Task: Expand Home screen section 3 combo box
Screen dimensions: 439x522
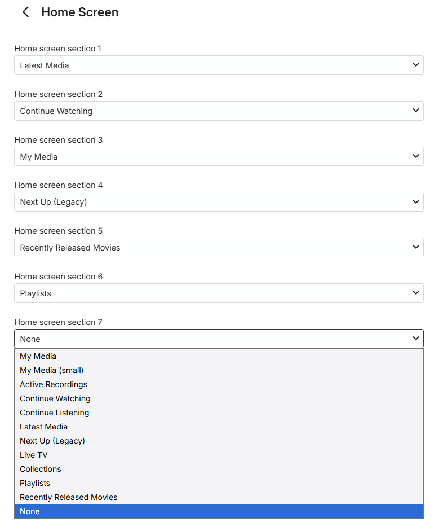Action: pos(219,157)
